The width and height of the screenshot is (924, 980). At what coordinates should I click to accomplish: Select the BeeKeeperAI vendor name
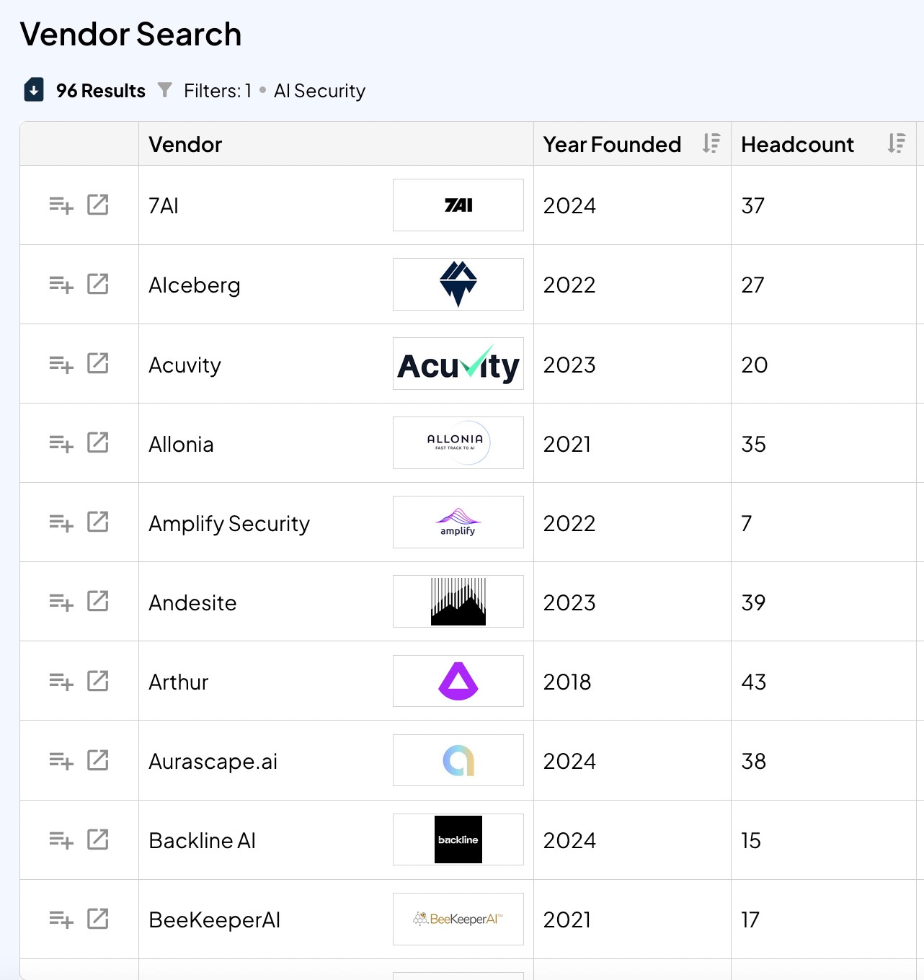(x=214, y=919)
